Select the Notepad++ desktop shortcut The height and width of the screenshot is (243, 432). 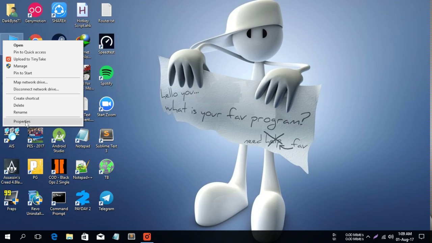pyautogui.click(x=83, y=169)
